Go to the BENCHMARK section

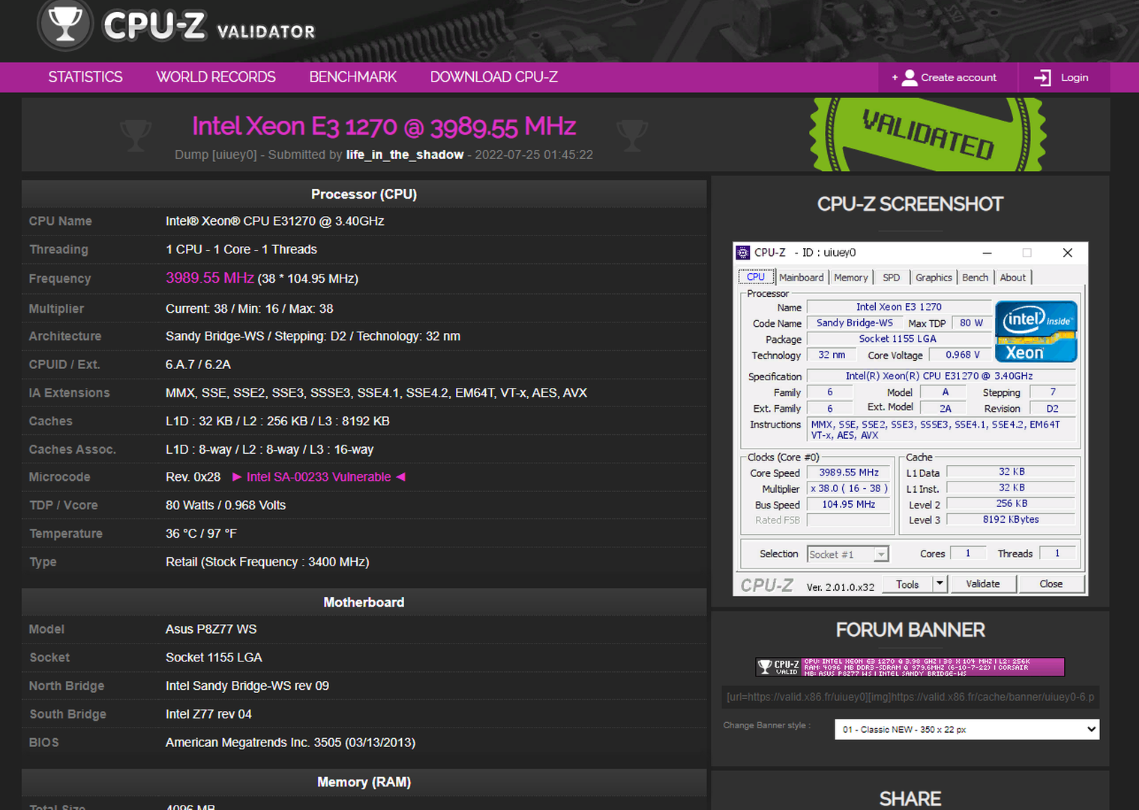point(352,77)
